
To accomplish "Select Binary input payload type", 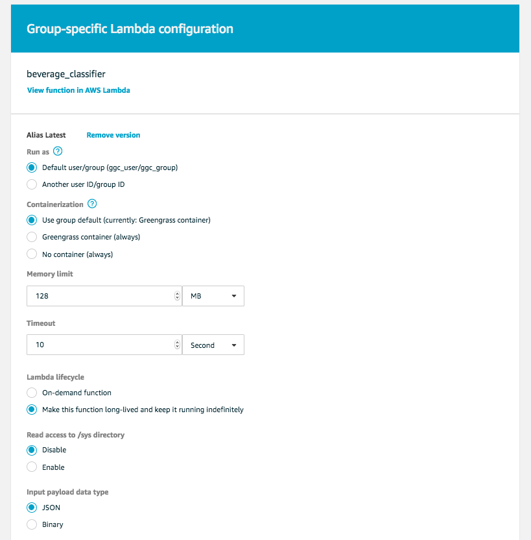I will coord(32,524).
